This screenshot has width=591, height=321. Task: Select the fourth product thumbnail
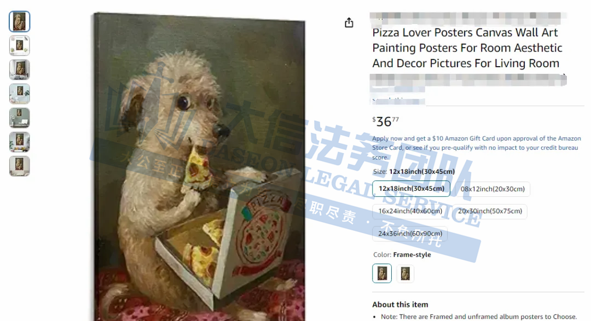coord(20,94)
